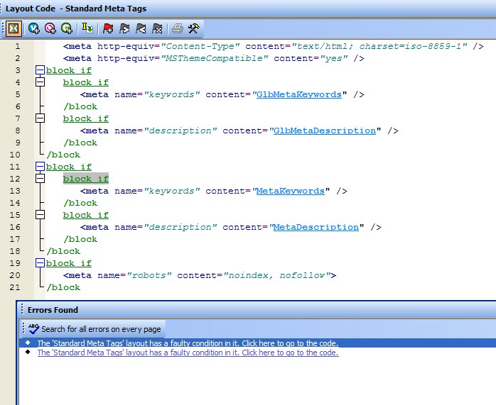Click the green expand layout icon in toolbar
This screenshot has width=496, height=405.
point(13,28)
